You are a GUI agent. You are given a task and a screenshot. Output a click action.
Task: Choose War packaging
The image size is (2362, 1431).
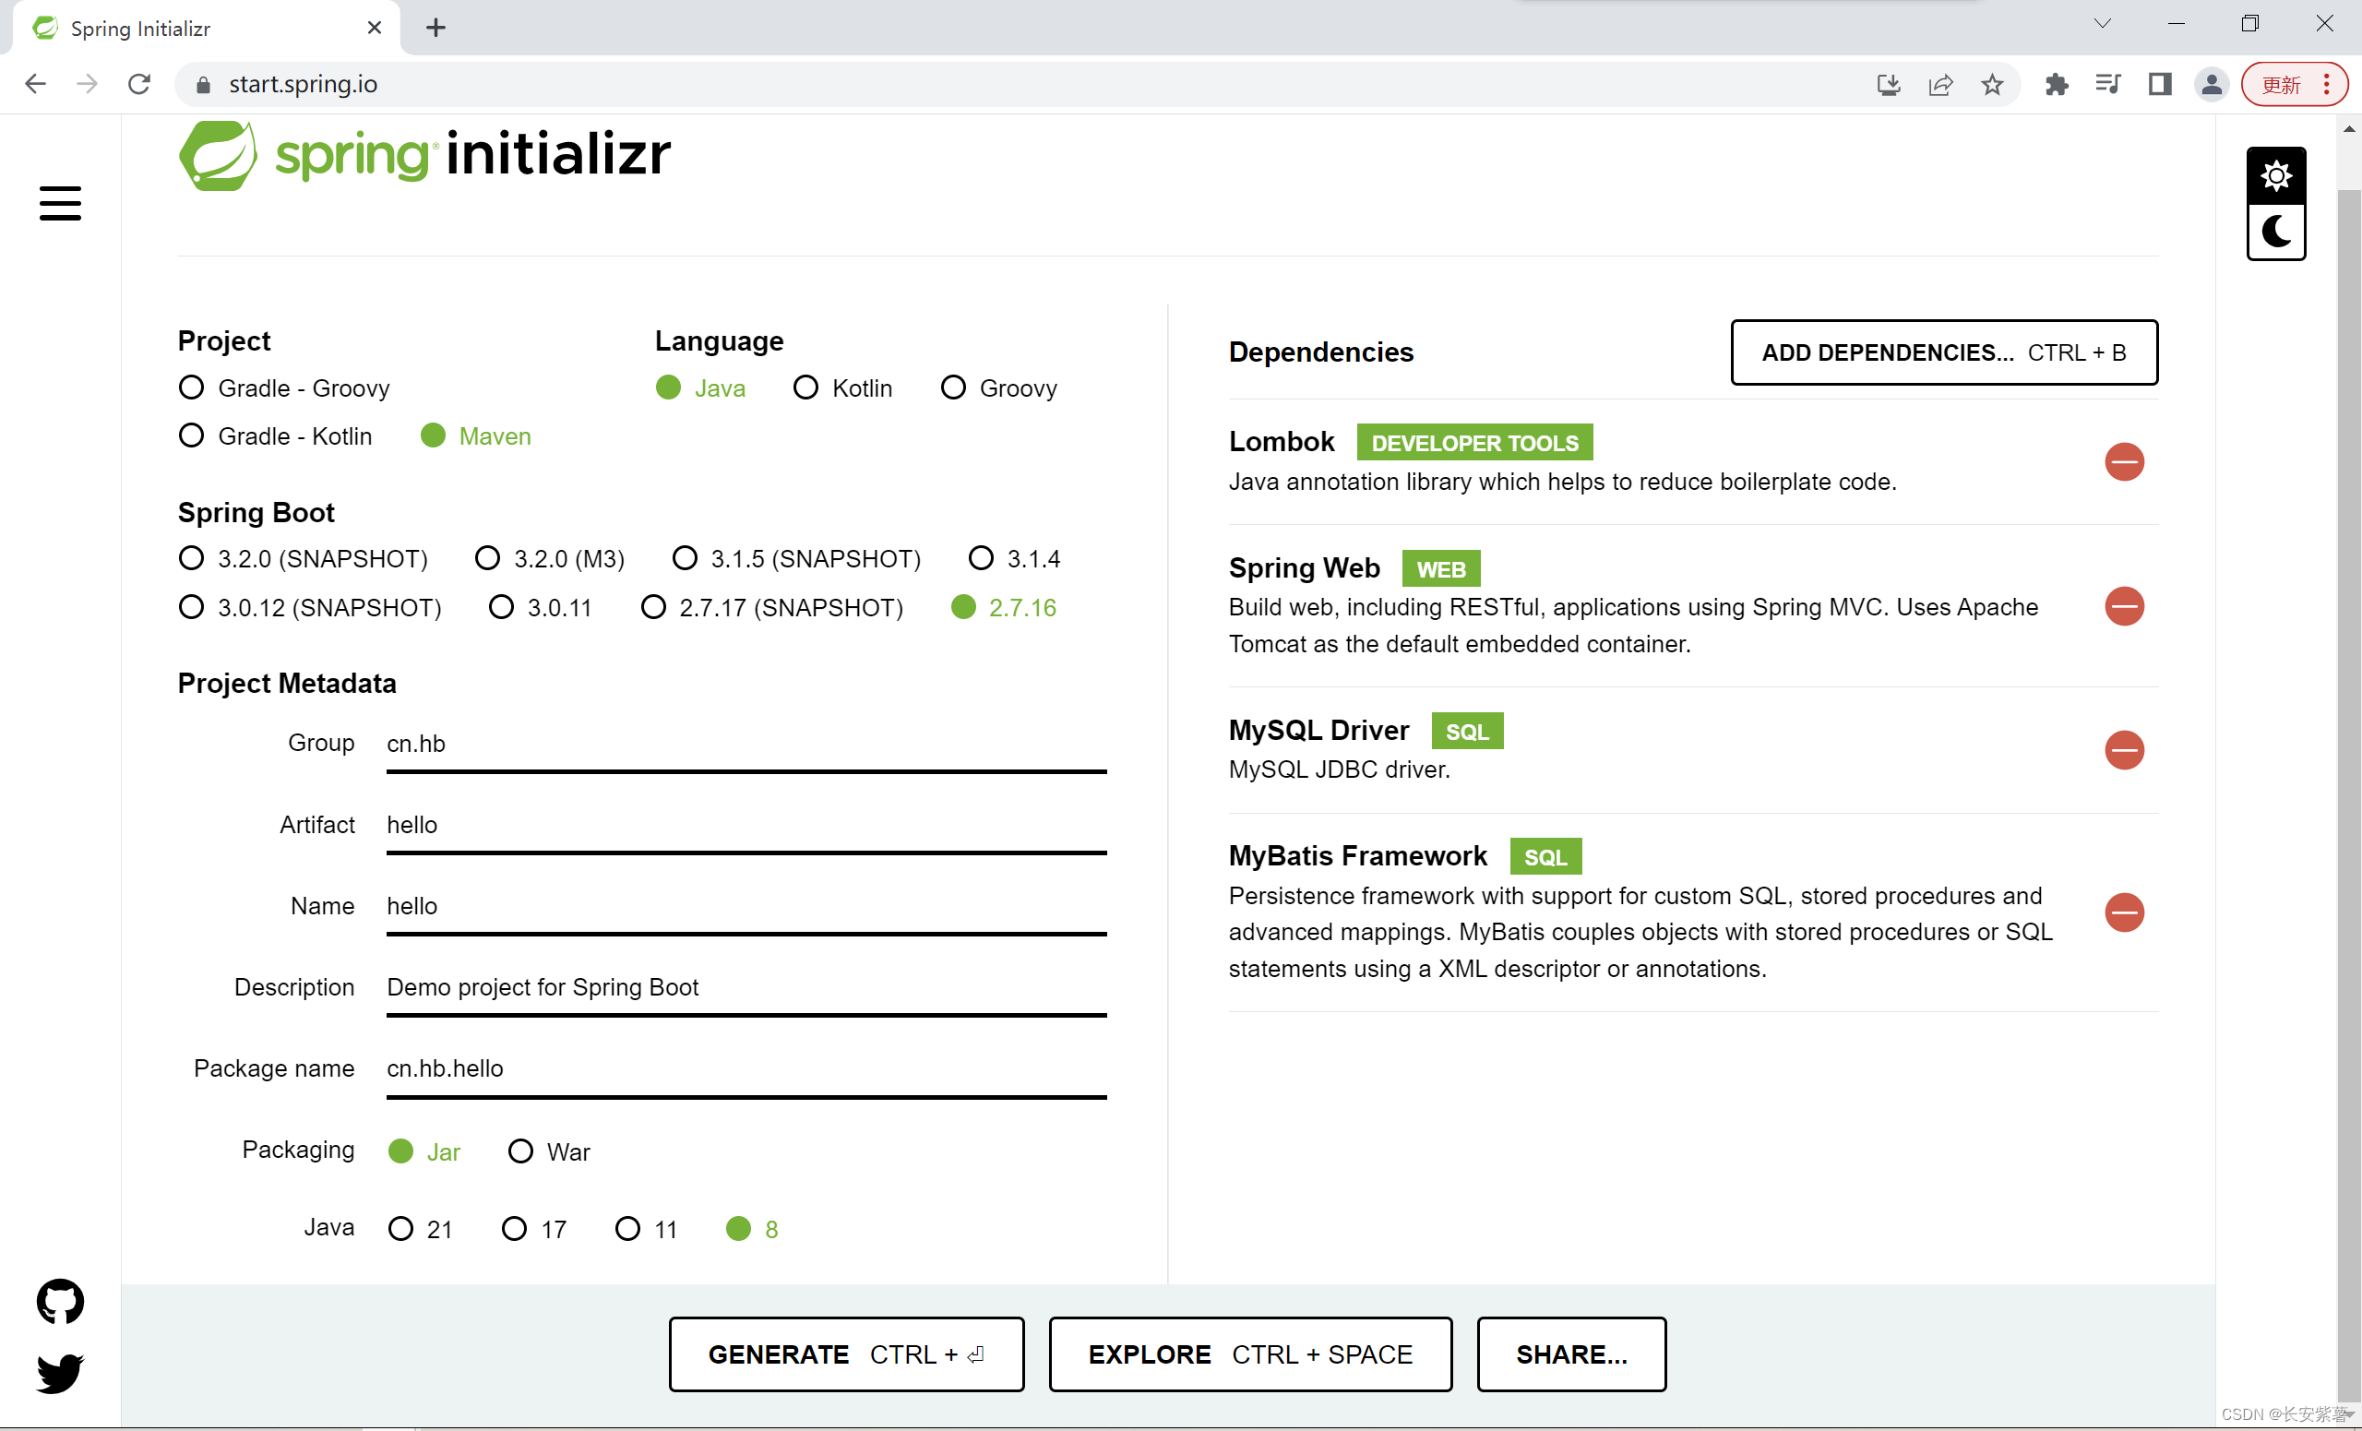tap(549, 1151)
